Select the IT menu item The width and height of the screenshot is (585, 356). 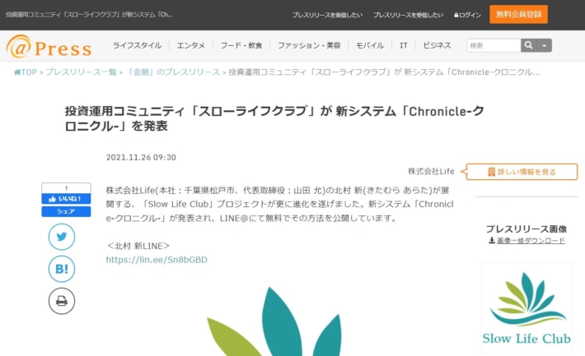pyautogui.click(x=403, y=45)
